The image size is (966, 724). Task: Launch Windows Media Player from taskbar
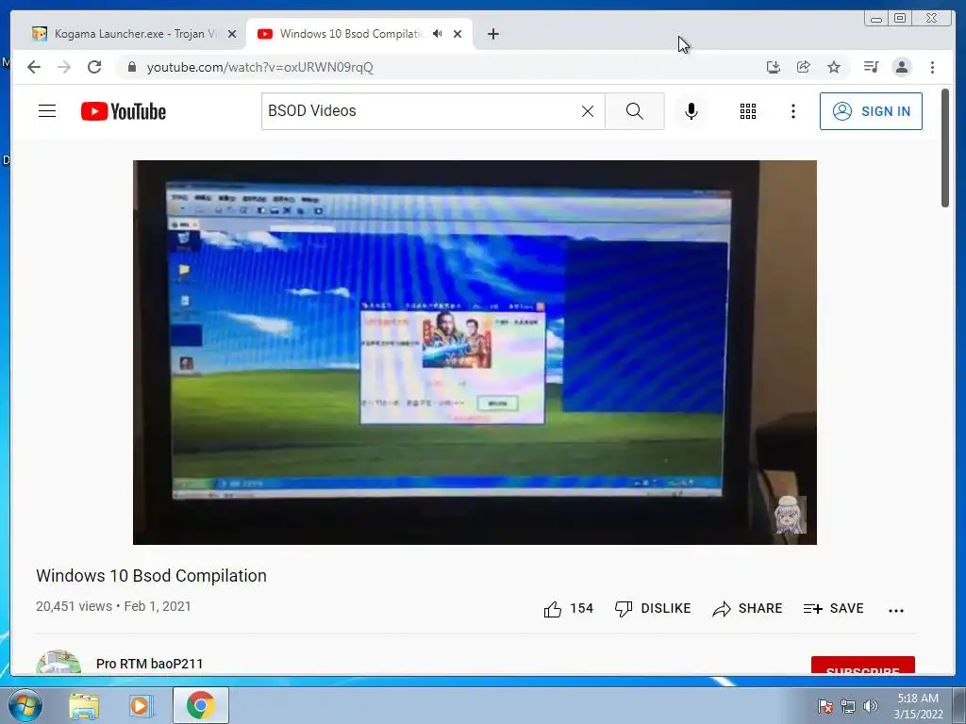point(141,706)
